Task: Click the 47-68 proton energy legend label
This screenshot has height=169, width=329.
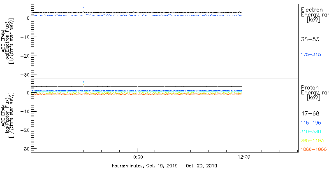Action: [x=310, y=114]
